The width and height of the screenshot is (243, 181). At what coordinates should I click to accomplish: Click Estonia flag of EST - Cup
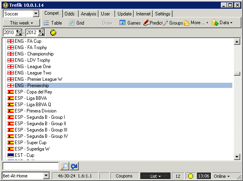11,155
